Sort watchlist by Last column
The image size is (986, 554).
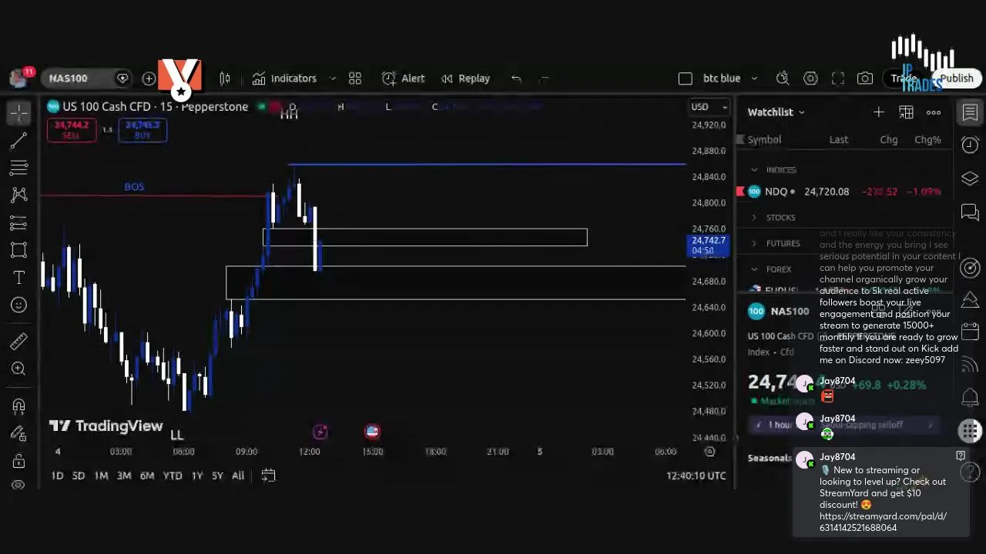[x=839, y=140]
